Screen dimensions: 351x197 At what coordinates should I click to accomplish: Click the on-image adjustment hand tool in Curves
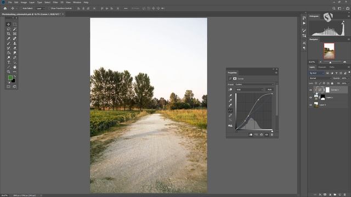pyautogui.click(x=230, y=90)
